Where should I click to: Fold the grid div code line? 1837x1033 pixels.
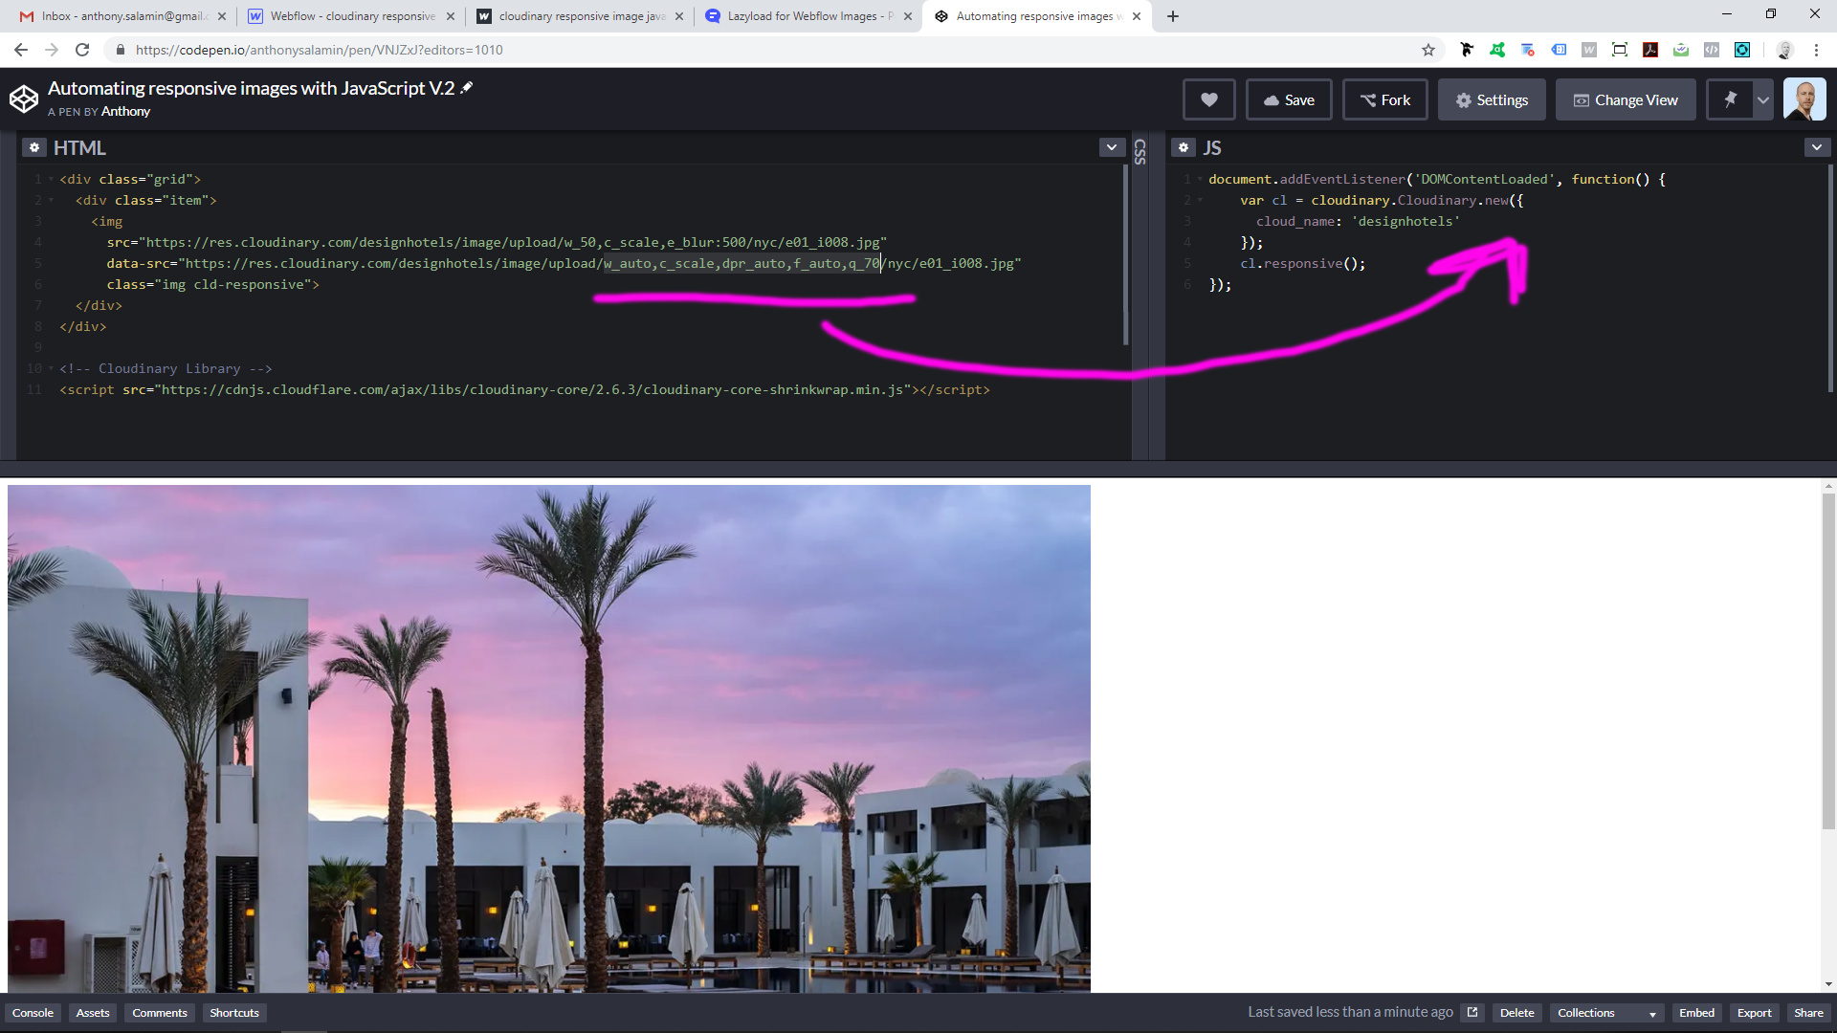tap(51, 179)
